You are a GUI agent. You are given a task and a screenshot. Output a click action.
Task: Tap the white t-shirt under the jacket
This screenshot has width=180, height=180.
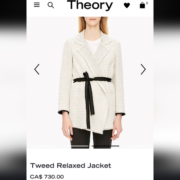pos(93,45)
